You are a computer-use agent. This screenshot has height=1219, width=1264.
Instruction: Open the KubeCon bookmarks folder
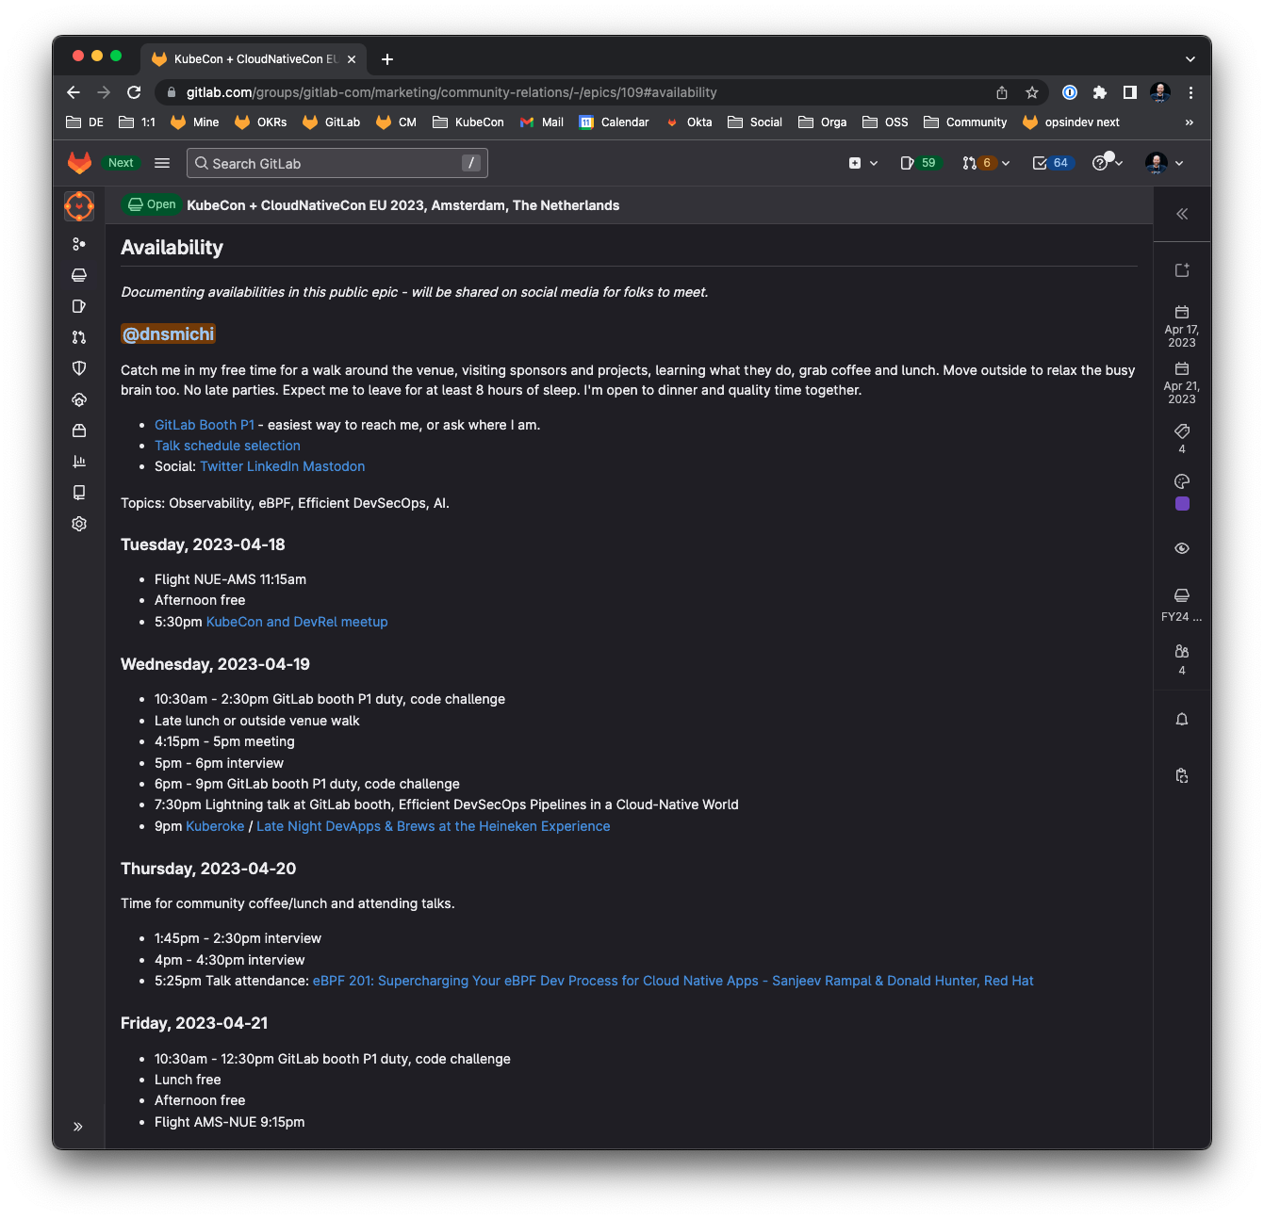468,122
